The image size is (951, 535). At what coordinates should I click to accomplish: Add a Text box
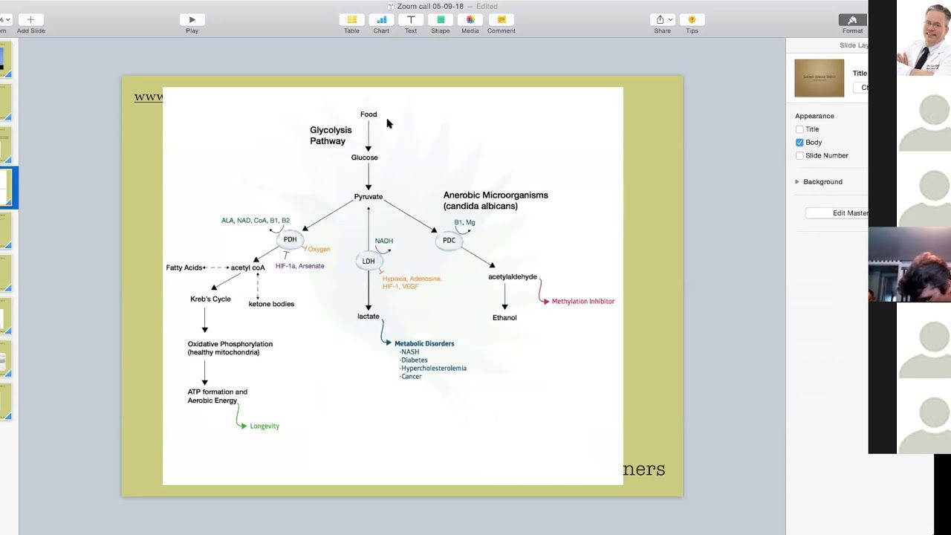(x=411, y=19)
